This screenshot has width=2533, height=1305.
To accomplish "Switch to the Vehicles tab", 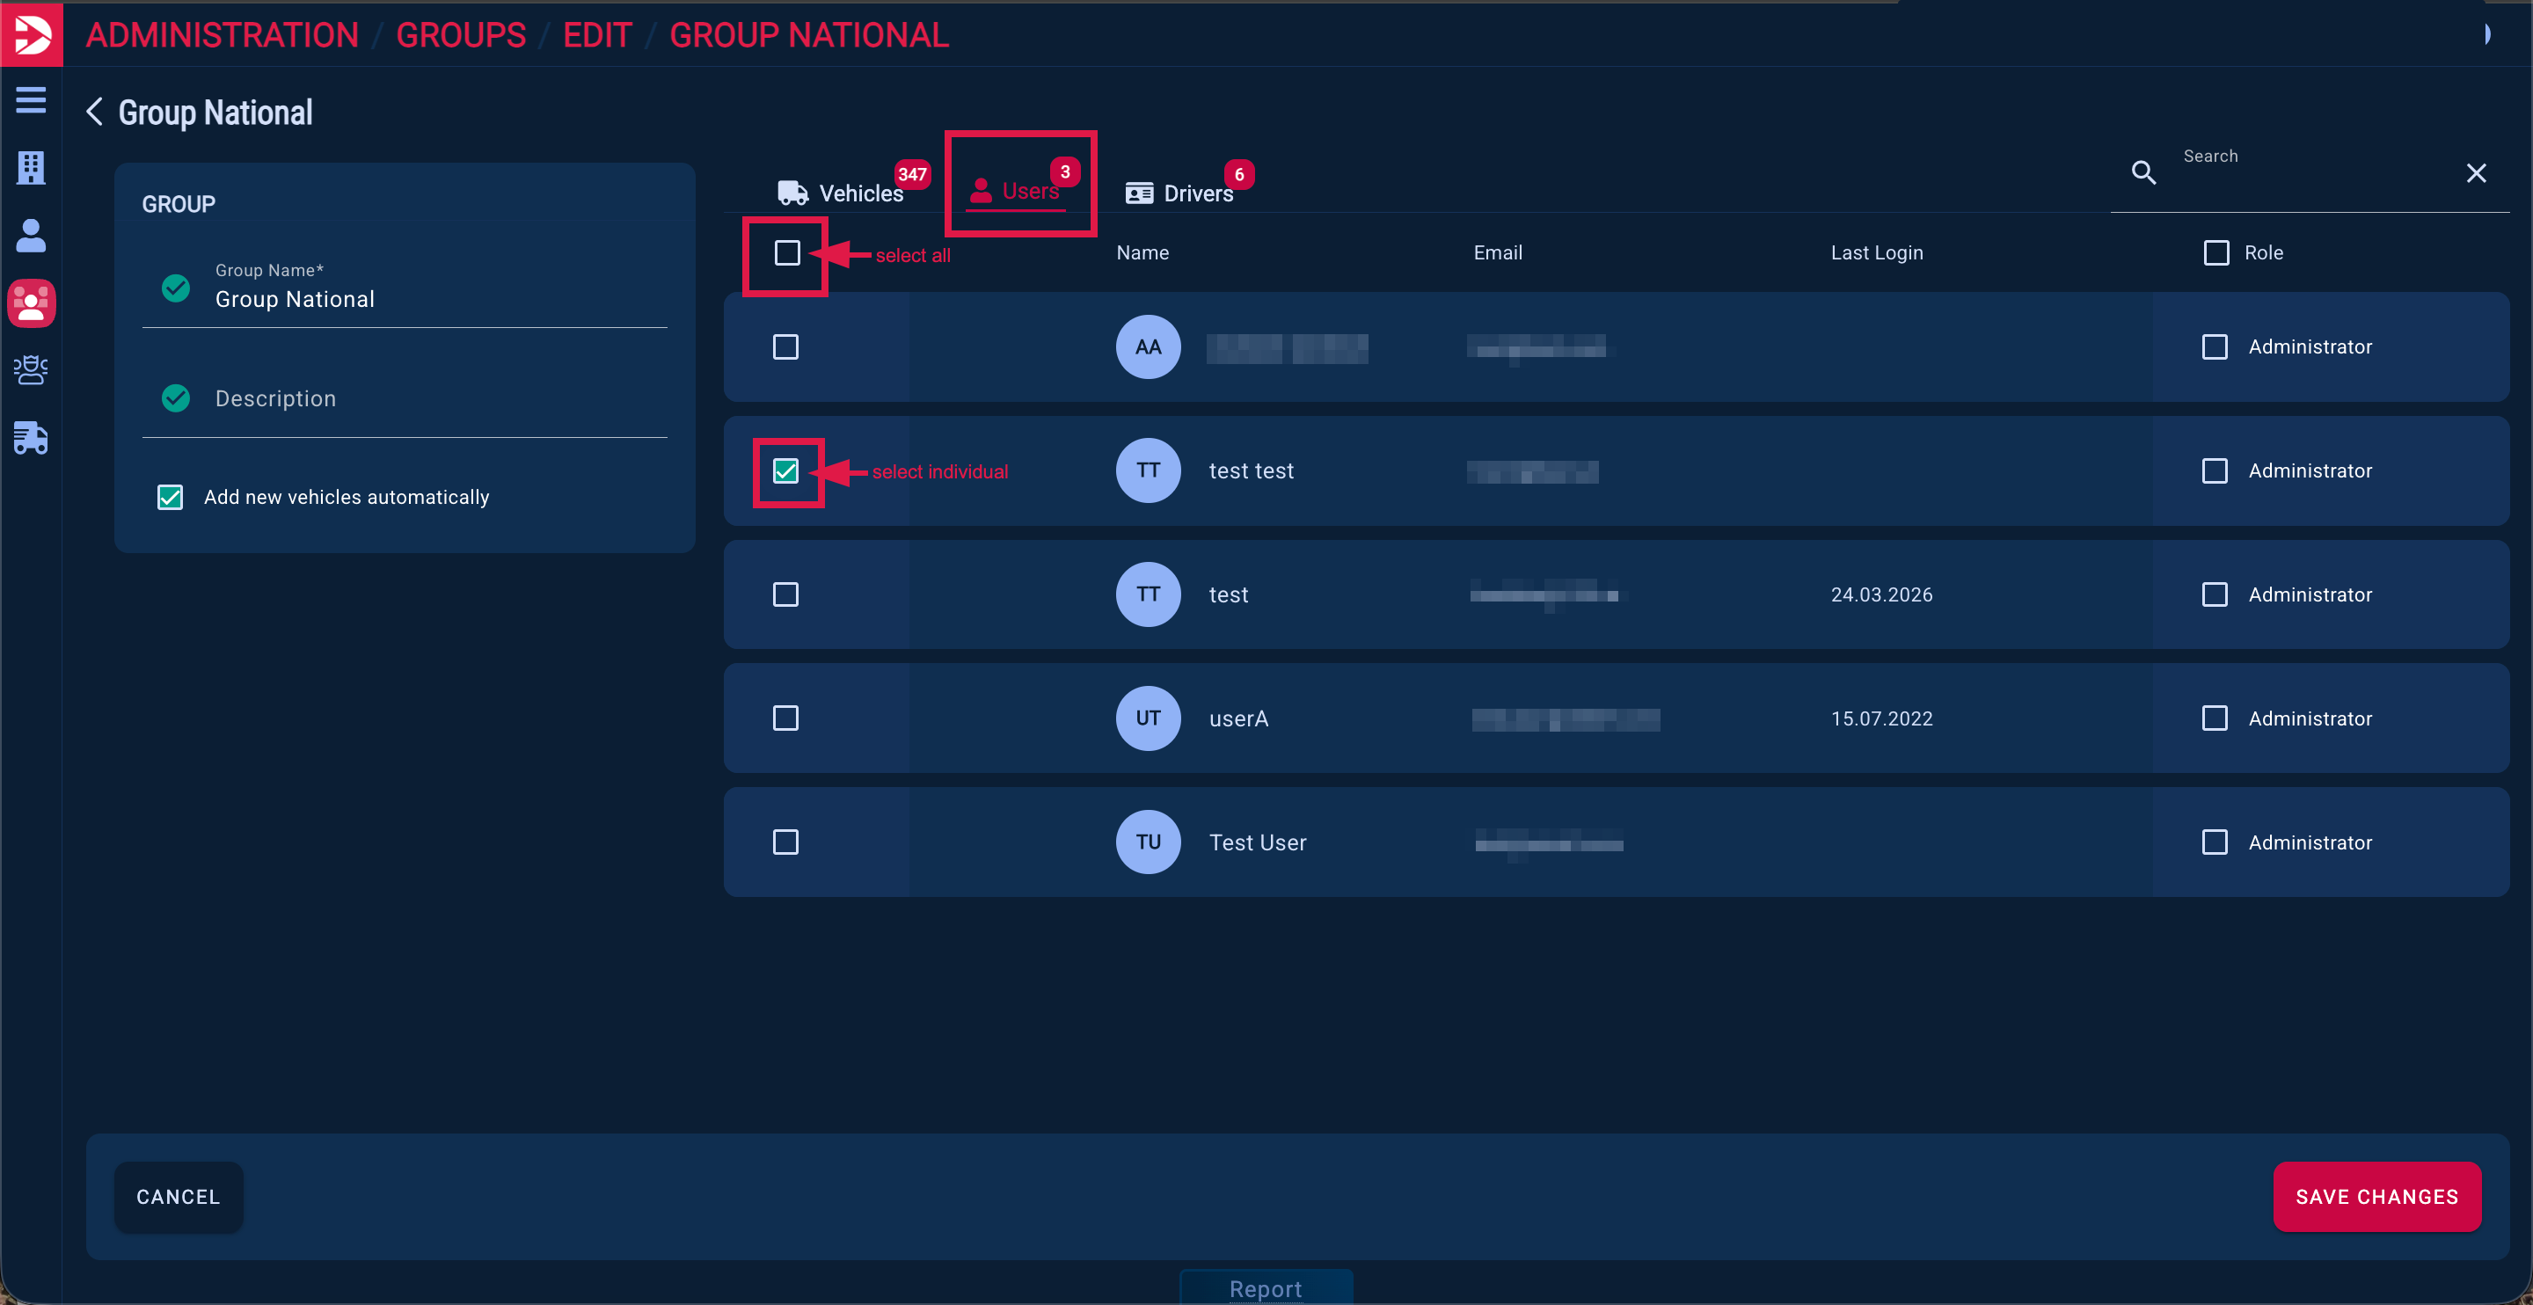I will point(841,193).
